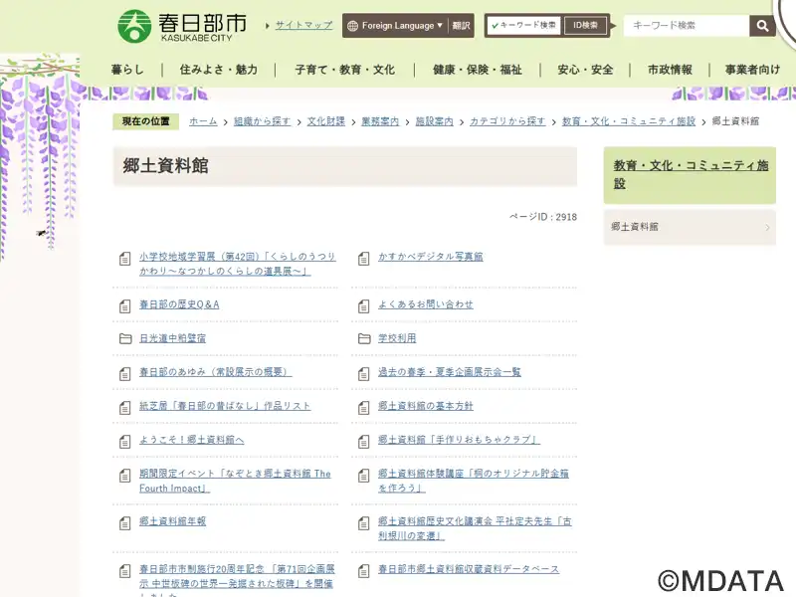Open the 暮らし navigation menu
The image size is (796, 597).
point(127,70)
